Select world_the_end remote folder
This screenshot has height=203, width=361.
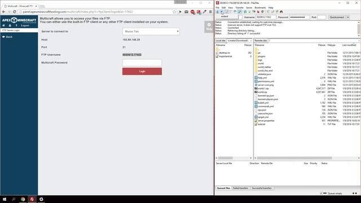(265, 70)
